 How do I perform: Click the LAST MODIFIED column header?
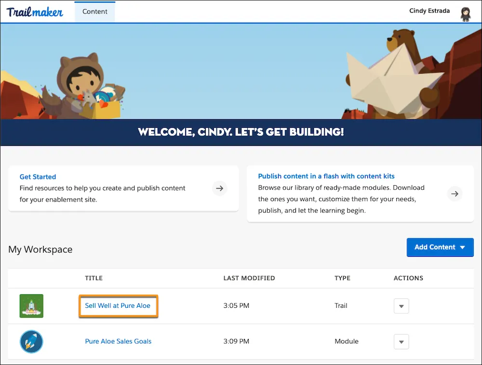pyautogui.click(x=249, y=278)
